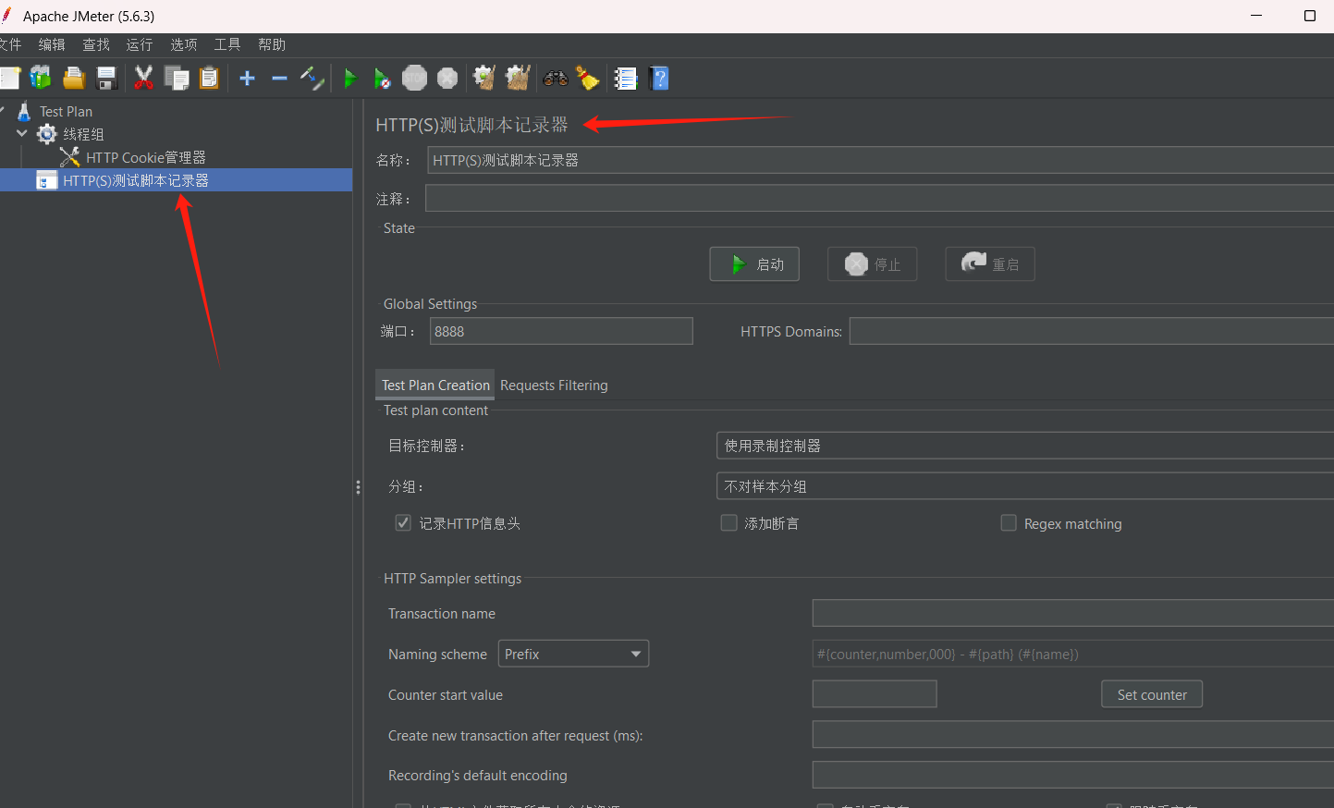Switch to Requests Filtering tab
The image size is (1334, 808).
click(x=554, y=385)
